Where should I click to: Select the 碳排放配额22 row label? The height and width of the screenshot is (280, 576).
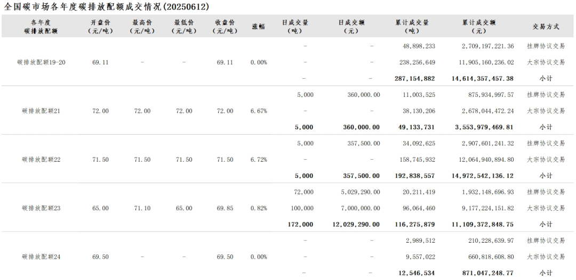tap(41, 159)
